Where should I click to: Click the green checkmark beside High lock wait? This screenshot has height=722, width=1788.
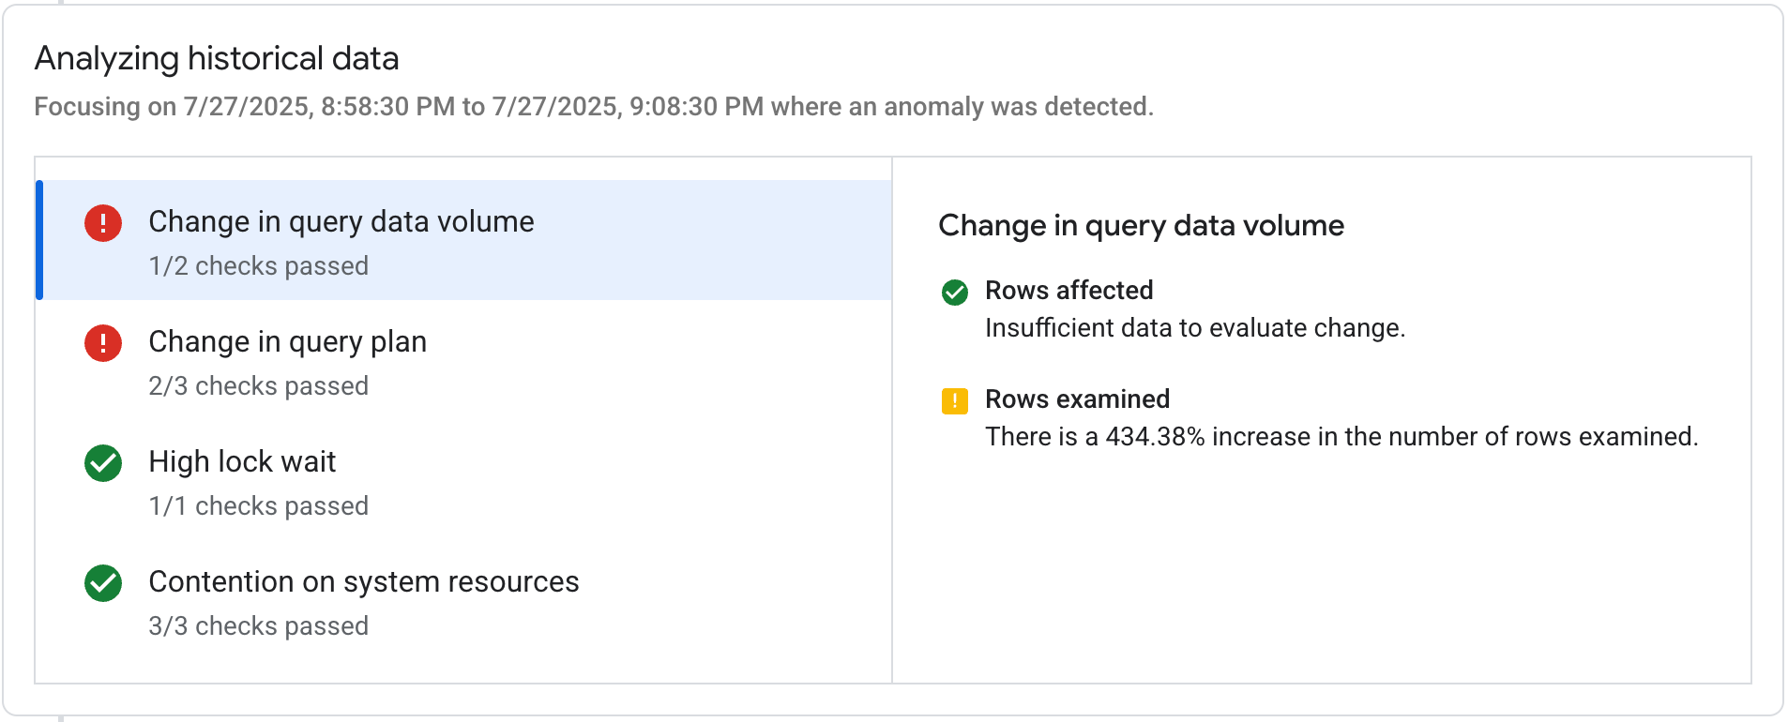click(x=102, y=463)
